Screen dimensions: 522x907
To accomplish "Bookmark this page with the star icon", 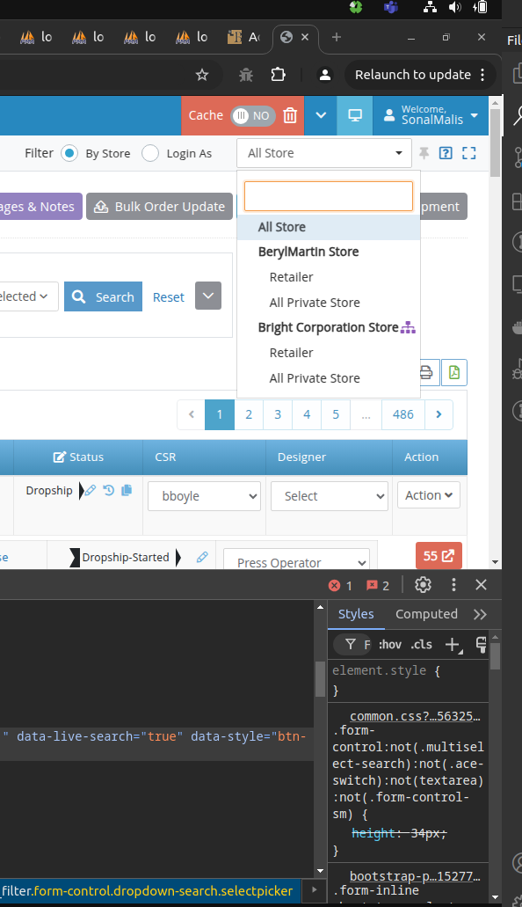I will click(202, 75).
